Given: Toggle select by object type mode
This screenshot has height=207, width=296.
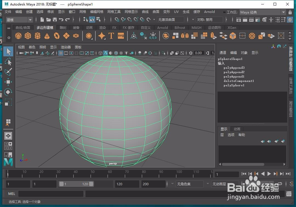Looking at the screenshot, I should (x=92, y=20).
